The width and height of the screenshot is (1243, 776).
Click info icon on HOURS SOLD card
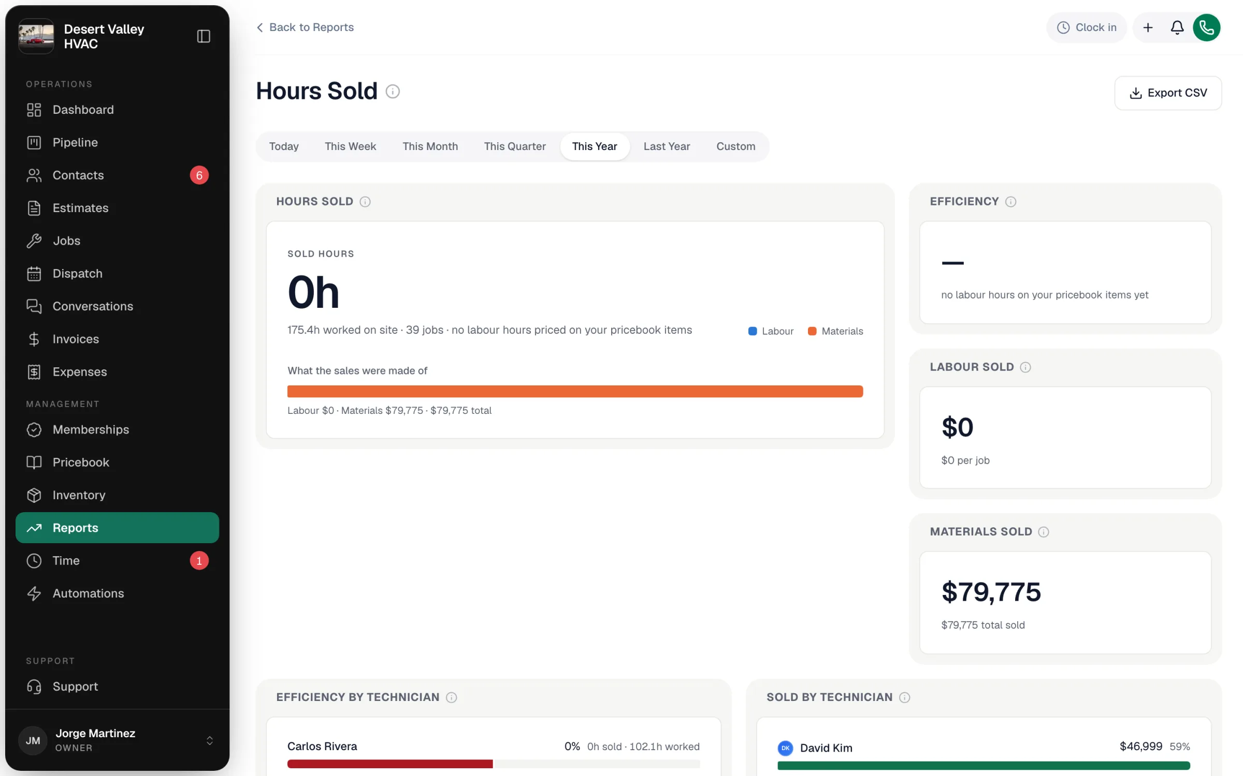click(365, 202)
